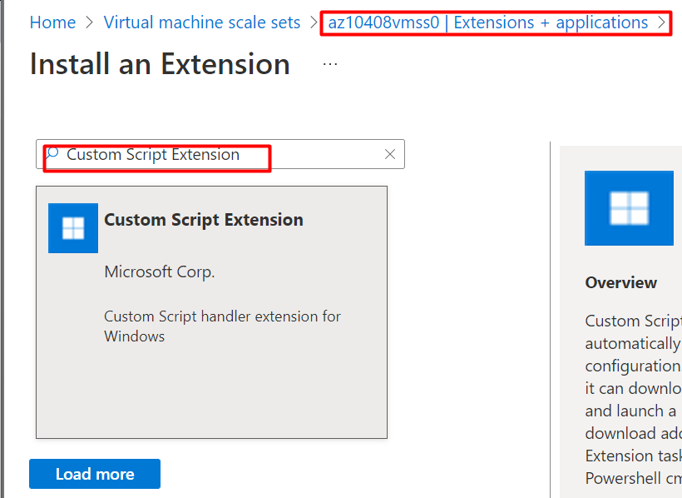The height and width of the screenshot is (498, 682).
Task: Click the Load more button
Action: 95,474
